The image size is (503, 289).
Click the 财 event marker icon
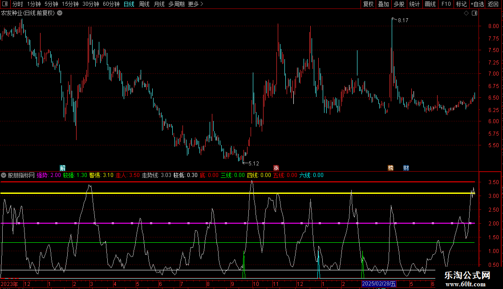coord(406,168)
